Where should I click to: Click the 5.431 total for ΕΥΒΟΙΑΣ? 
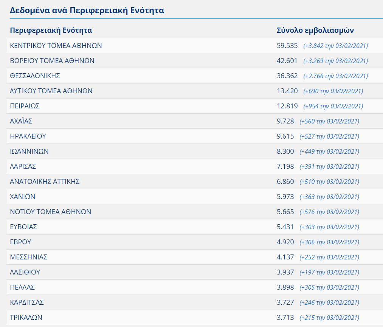click(x=285, y=227)
